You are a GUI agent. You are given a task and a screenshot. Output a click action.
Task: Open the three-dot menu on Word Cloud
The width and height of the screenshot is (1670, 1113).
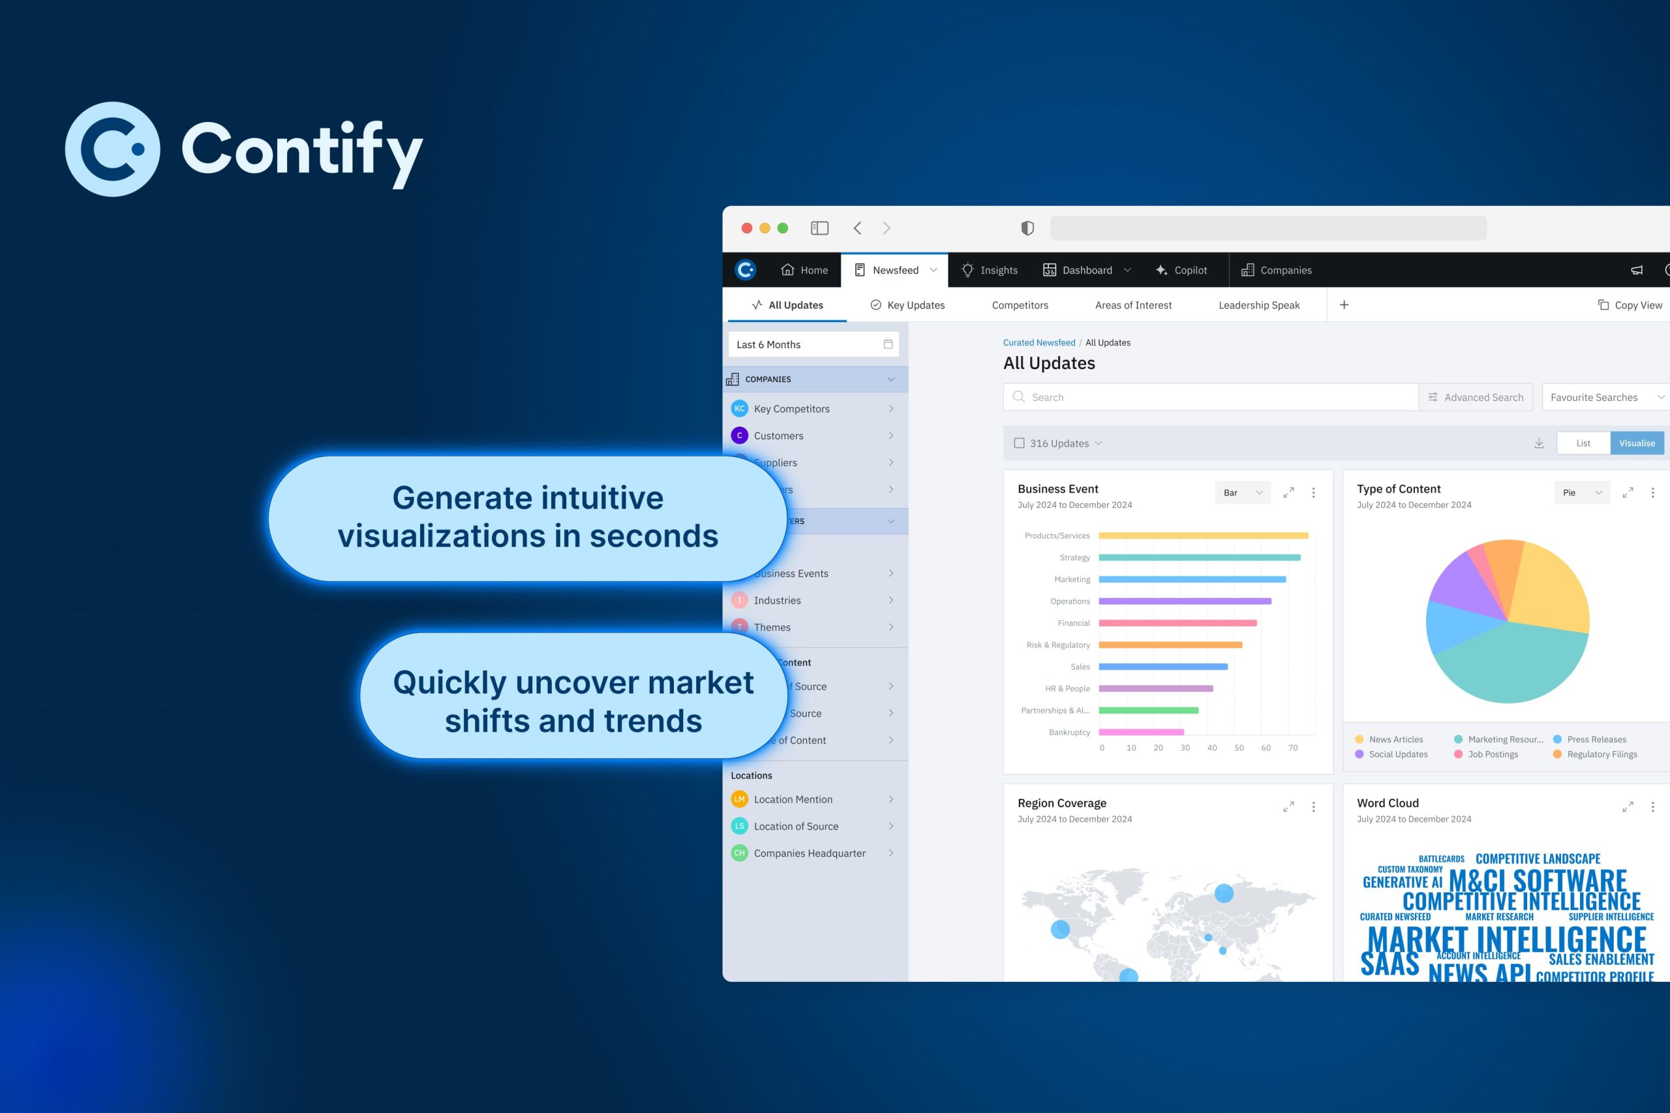coord(1652,807)
